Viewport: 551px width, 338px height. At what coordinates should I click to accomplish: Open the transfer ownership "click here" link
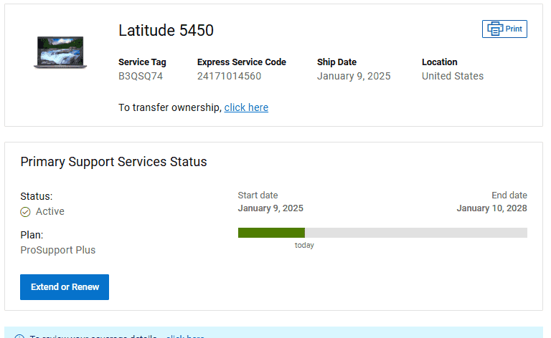[x=246, y=107]
